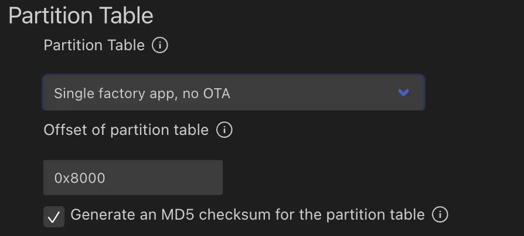
Task: Click the dropdown text Single factory app, no OTA
Action: [x=142, y=93]
